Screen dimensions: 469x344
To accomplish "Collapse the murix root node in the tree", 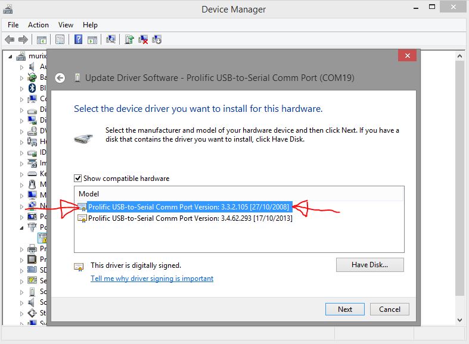I will tap(13, 57).
